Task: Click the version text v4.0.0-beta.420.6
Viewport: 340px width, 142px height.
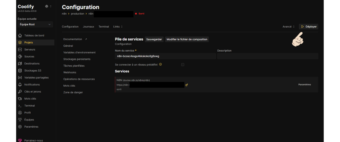Action: (x=27, y=11)
